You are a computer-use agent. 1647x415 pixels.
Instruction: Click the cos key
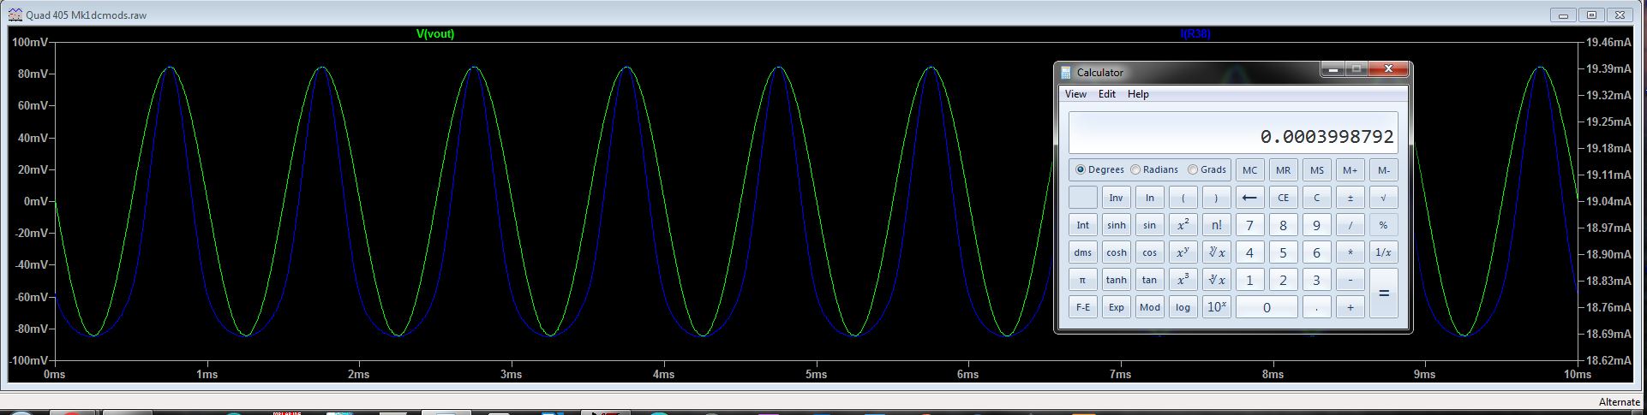click(1149, 252)
